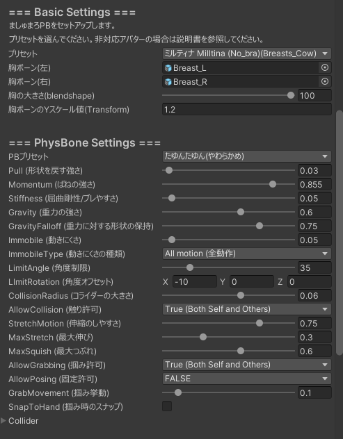Image resolution: width=343 pixels, height=439 pixels.
Task: Click the cube icon beside Breast_R
Action: pyautogui.click(x=168, y=82)
